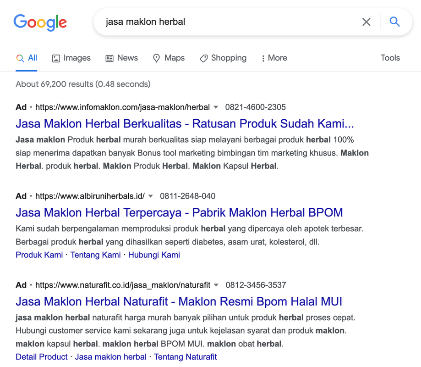This screenshot has width=421, height=367.
Task: Open the Maps results tab
Action: click(x=169, y=58)
